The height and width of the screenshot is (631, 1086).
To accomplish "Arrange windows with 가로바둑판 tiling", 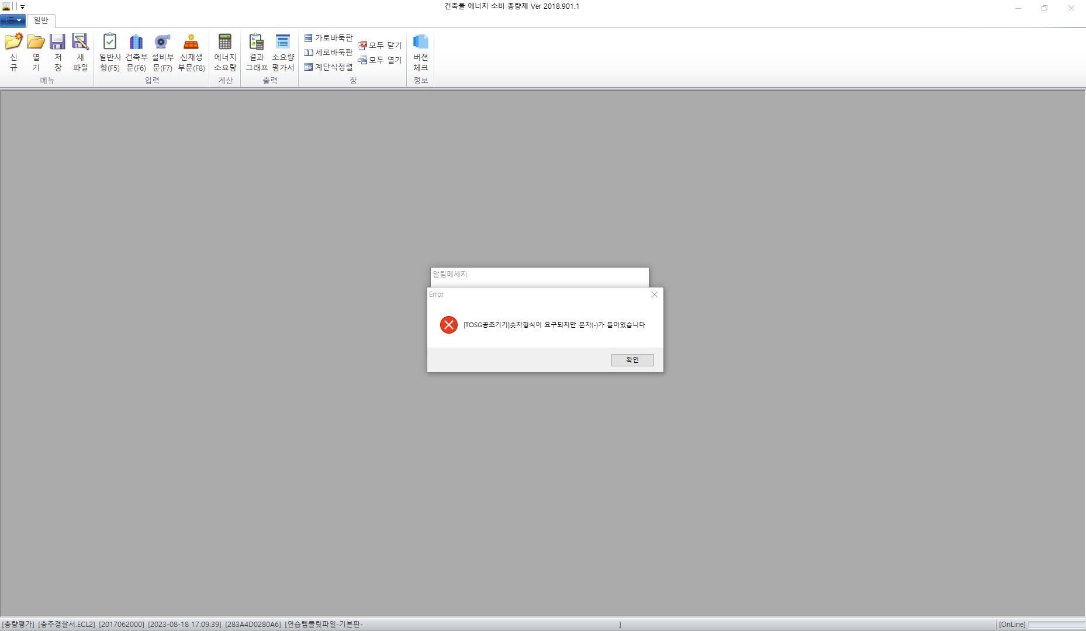I will click(x=328, y=38).
